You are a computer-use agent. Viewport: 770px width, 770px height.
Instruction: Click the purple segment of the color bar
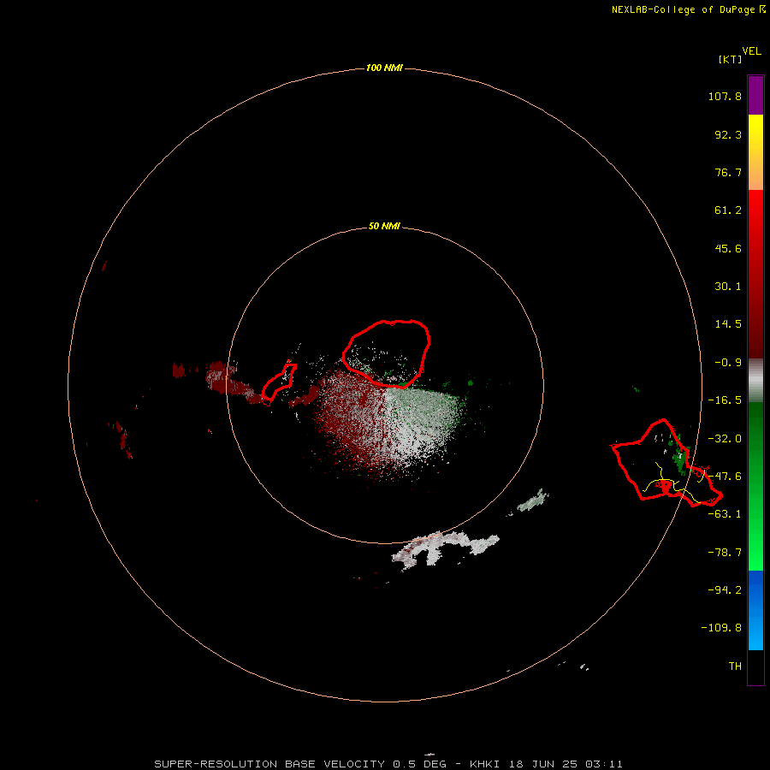coord(755,95)
